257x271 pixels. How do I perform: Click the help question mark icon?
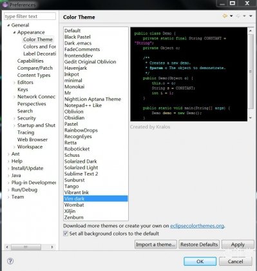[10, 261]
